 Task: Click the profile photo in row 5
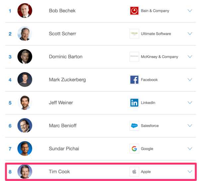[25, 103]
